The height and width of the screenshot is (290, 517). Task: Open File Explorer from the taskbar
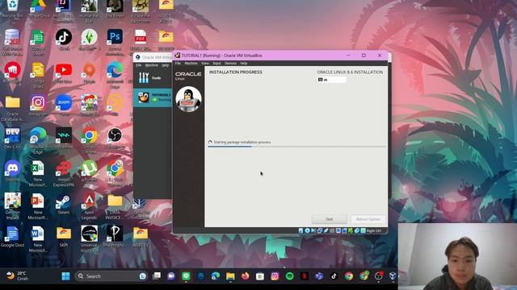pyautogui.click(x=230, y=276)
